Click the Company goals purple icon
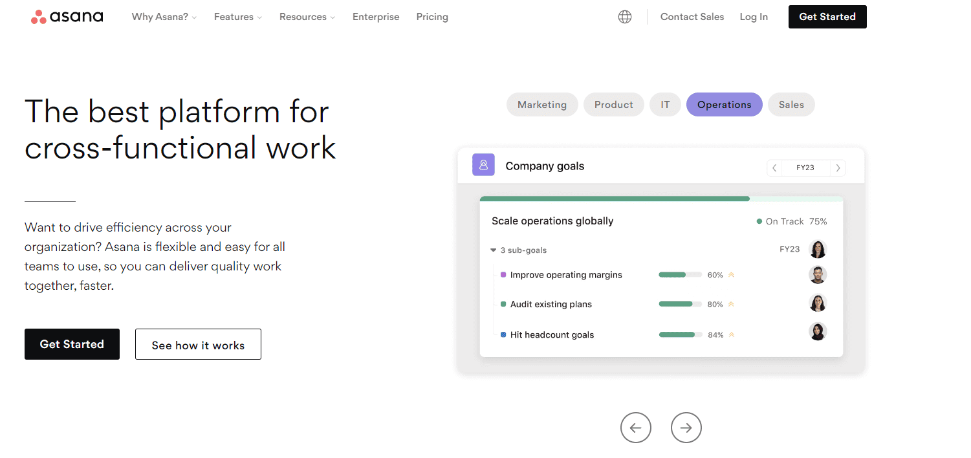The height and width of the screenshot is (458, 971). [x=483, y=165]
